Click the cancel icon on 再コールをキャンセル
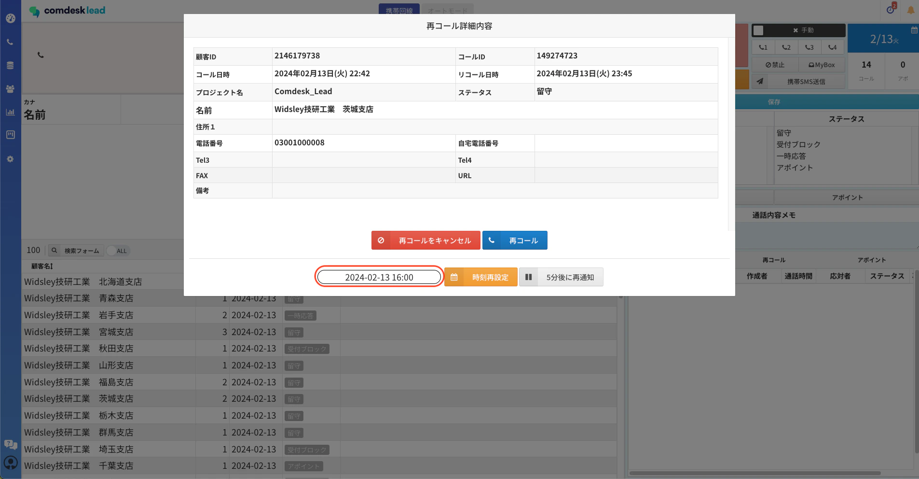Image resolution: width=919 pixels, height=479 pixels. click(381, 240)
